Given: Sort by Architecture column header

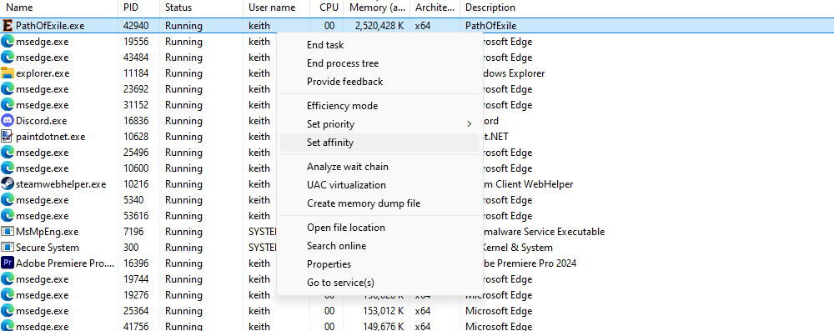Looking at the screenshot, I should point(435,8).
